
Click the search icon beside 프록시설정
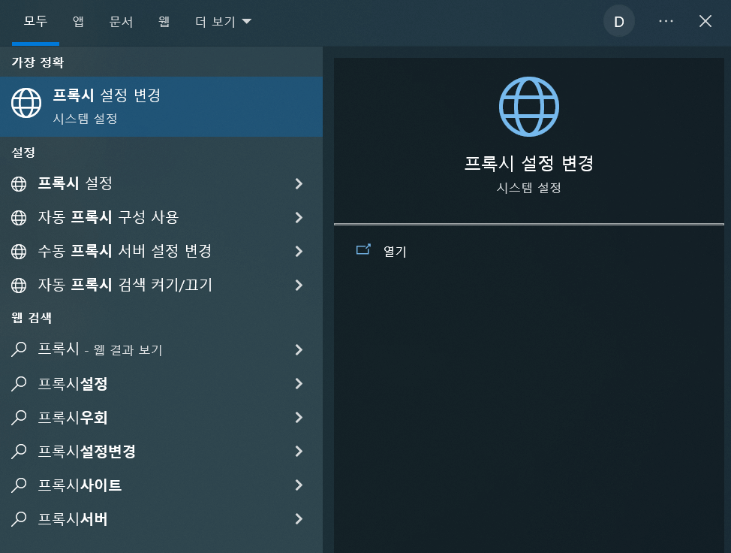19,384
